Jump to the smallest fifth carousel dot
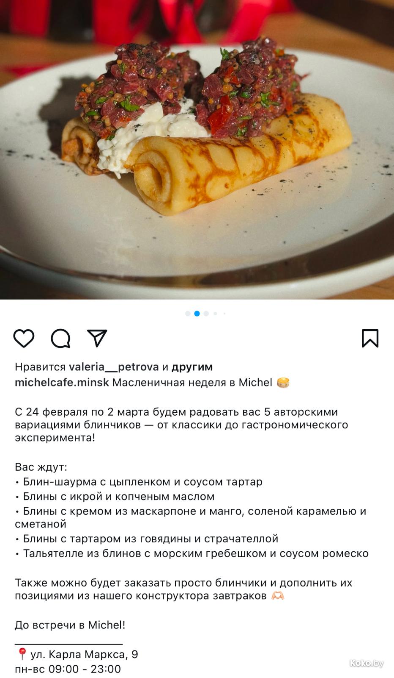Screen dimensions: 394x678 tap(224, 314)
